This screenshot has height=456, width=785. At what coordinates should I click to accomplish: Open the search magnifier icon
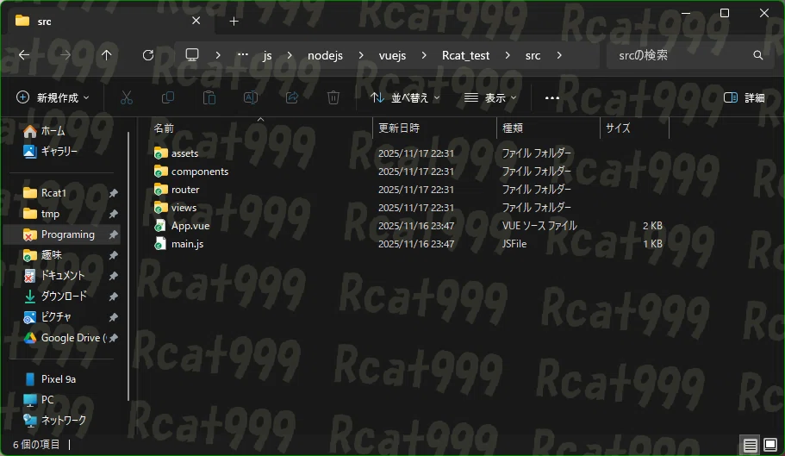(758, 55)
